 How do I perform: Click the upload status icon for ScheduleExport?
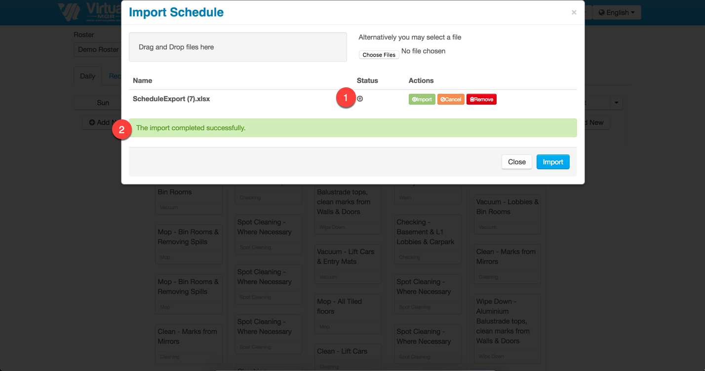[x=360, y=99]
